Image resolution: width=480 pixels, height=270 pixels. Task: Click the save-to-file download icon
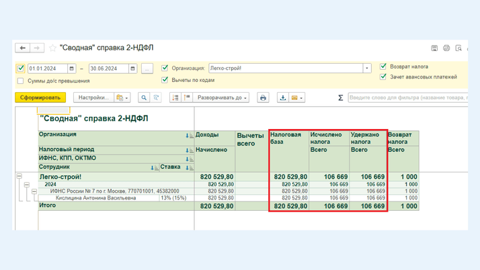pyautogui.click(x=283, y=97)
